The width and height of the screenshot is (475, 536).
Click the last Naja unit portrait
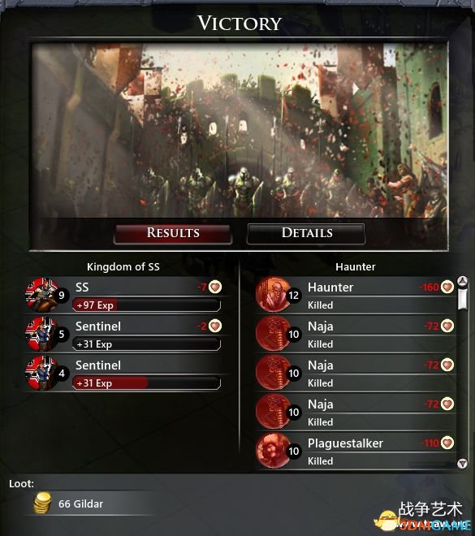(x=273, y=412)
